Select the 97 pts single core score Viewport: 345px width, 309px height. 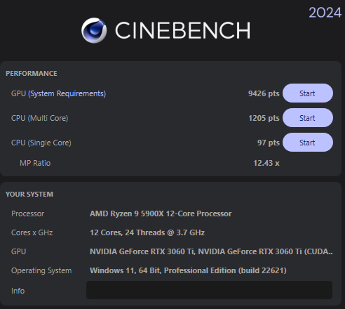pyautogui.click(x=269, y=143)
